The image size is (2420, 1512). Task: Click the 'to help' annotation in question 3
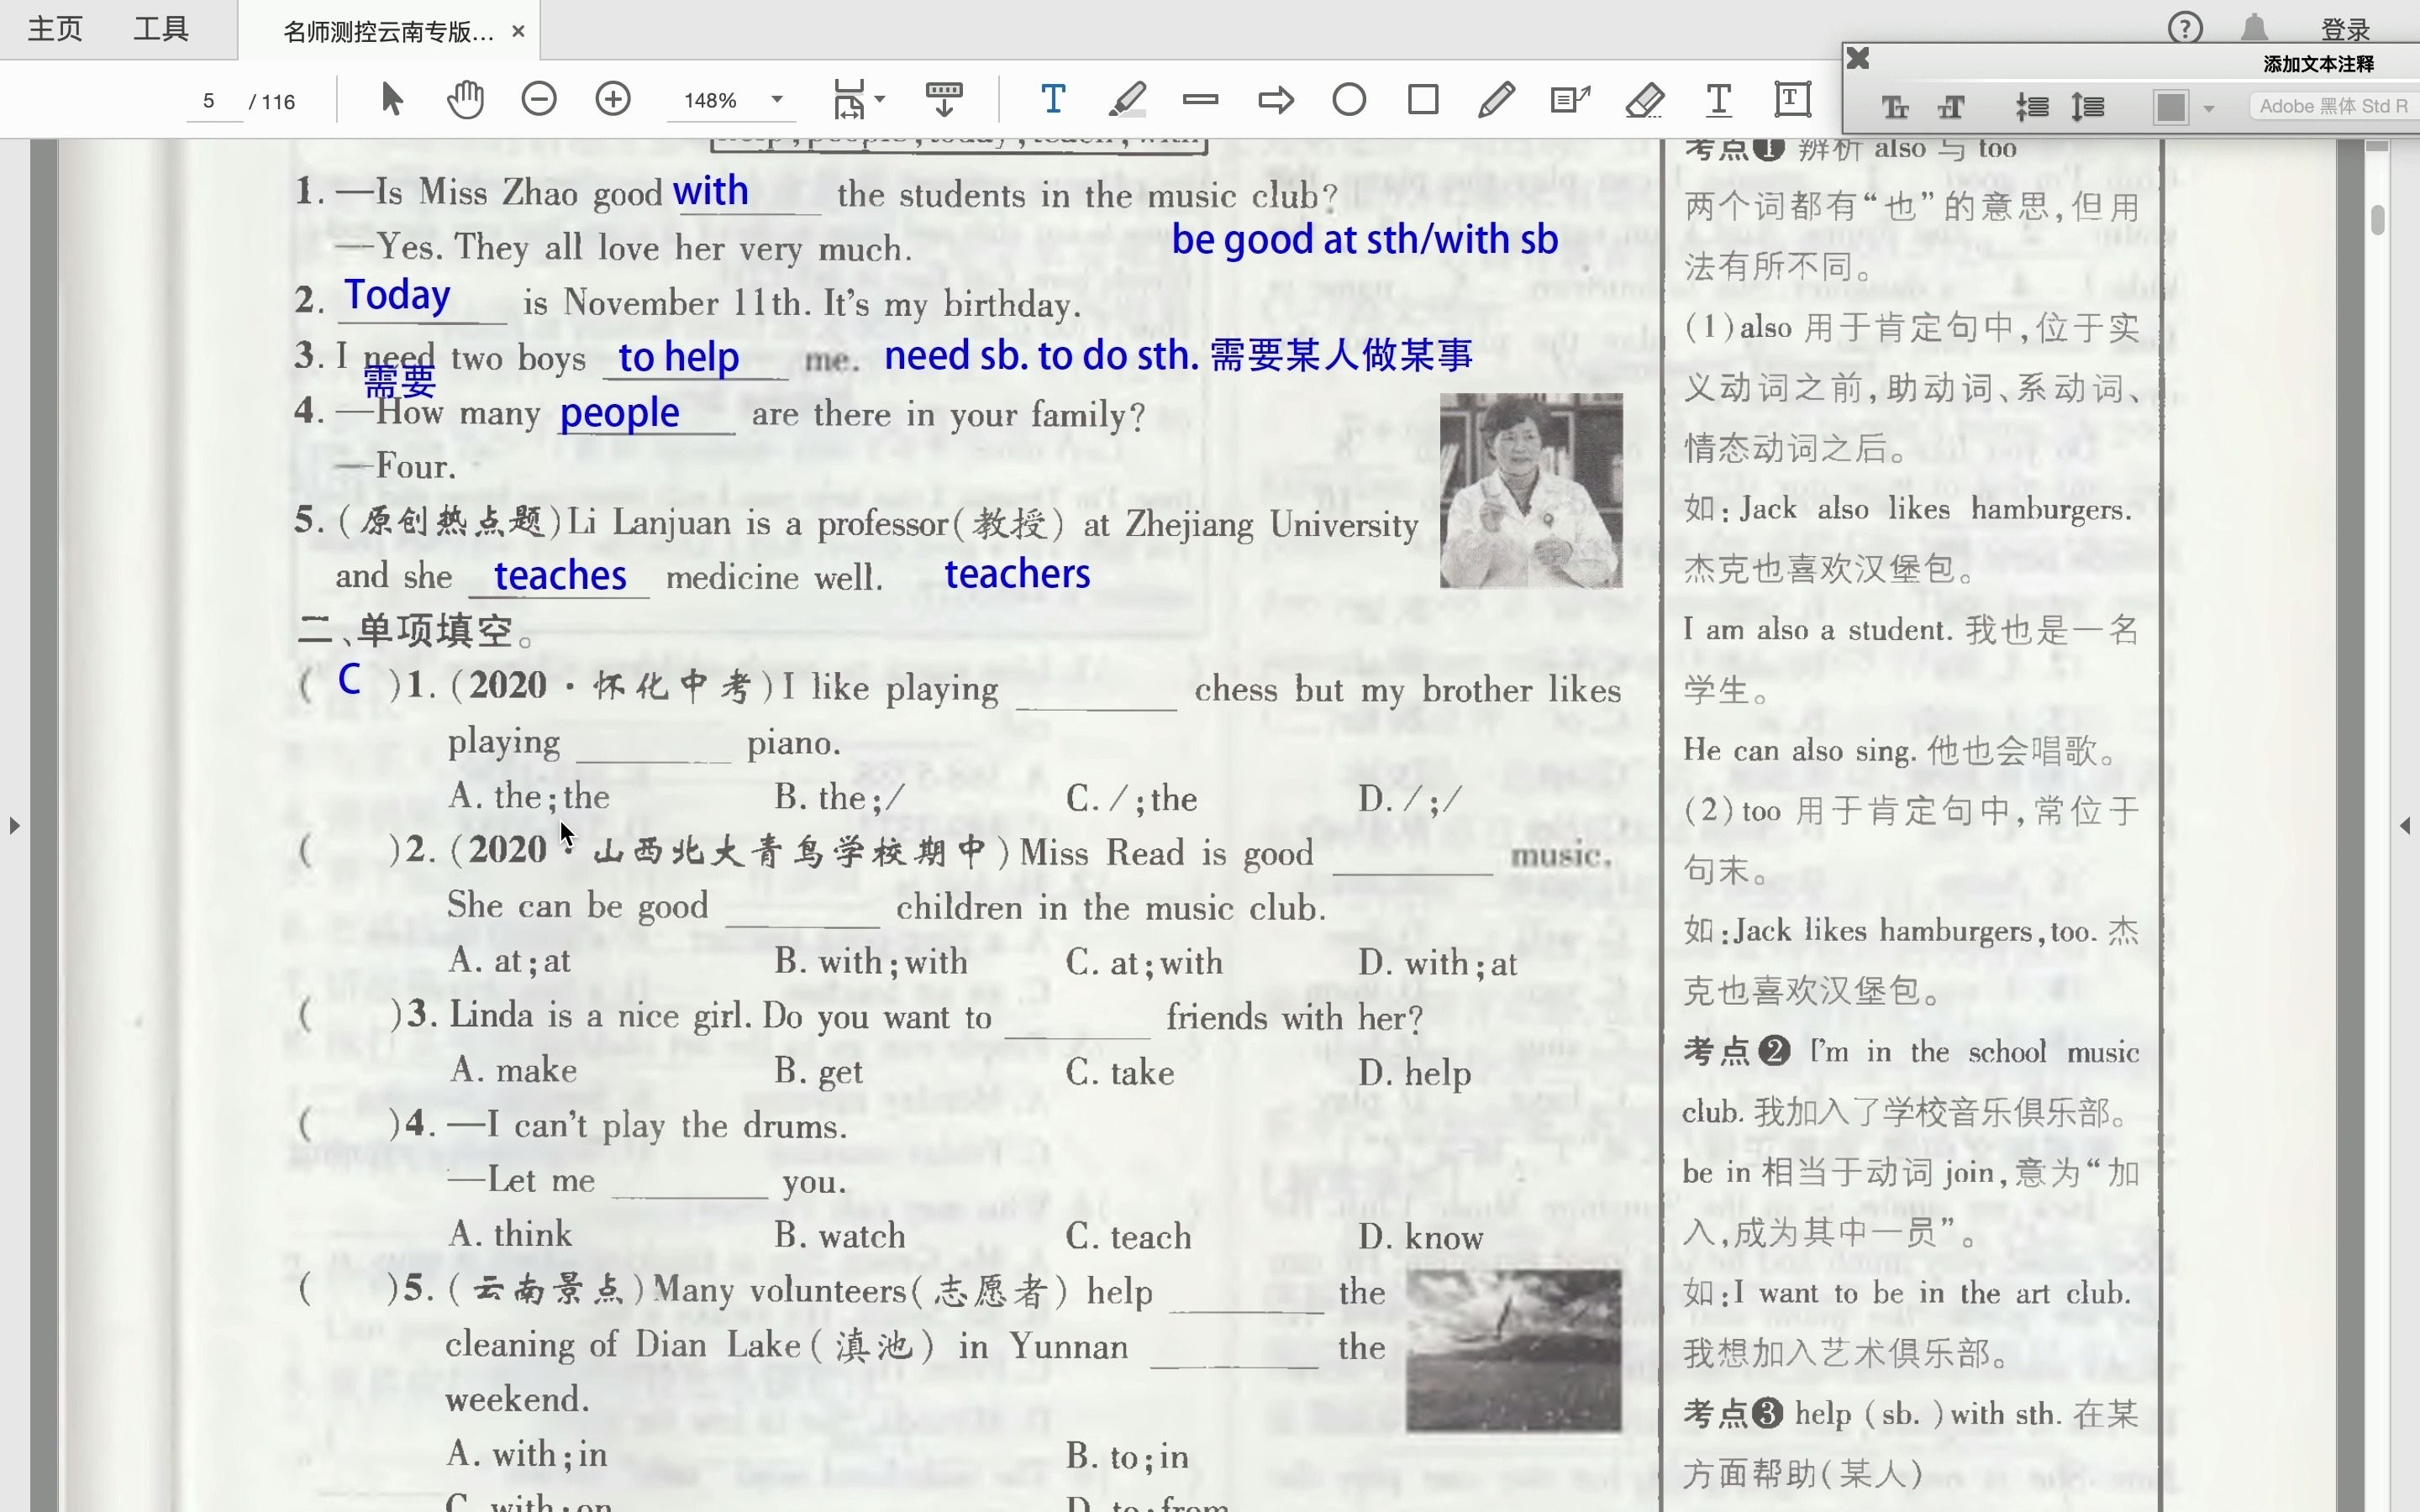point(678,357)
